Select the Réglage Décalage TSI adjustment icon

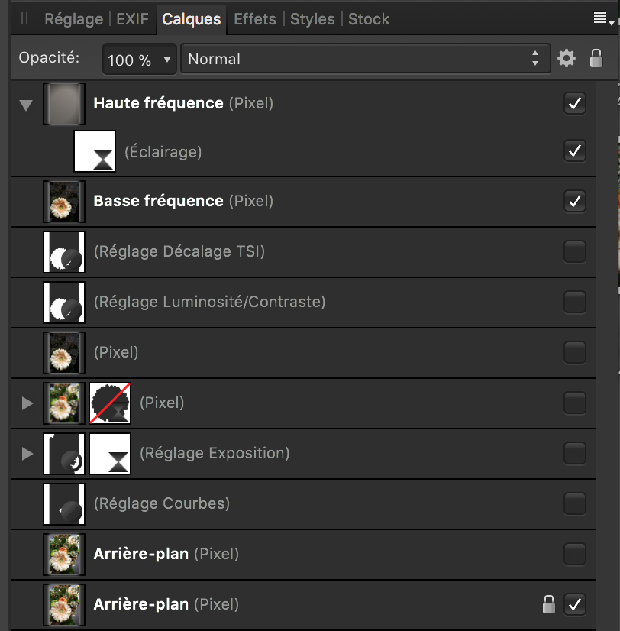click(64, 252)
